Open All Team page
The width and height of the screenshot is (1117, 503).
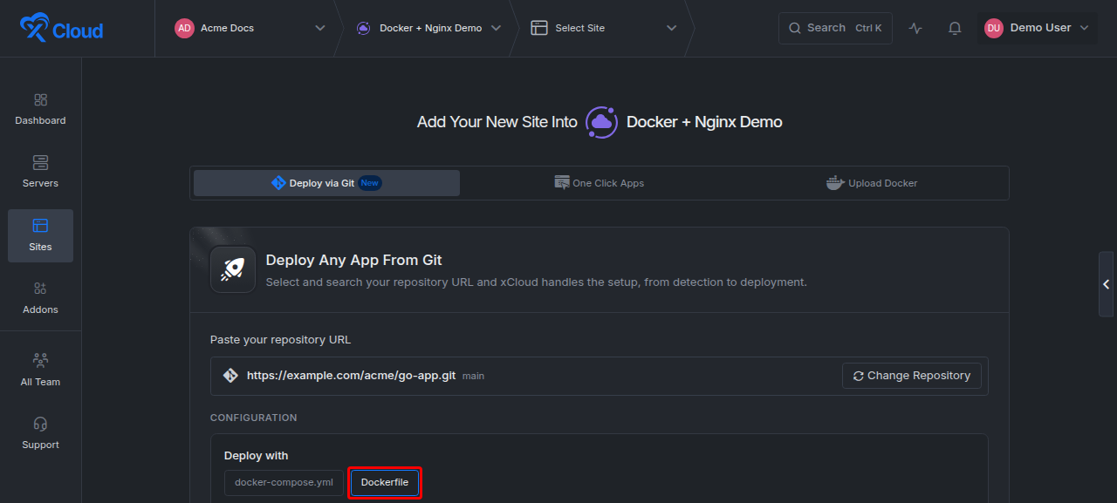40,370
